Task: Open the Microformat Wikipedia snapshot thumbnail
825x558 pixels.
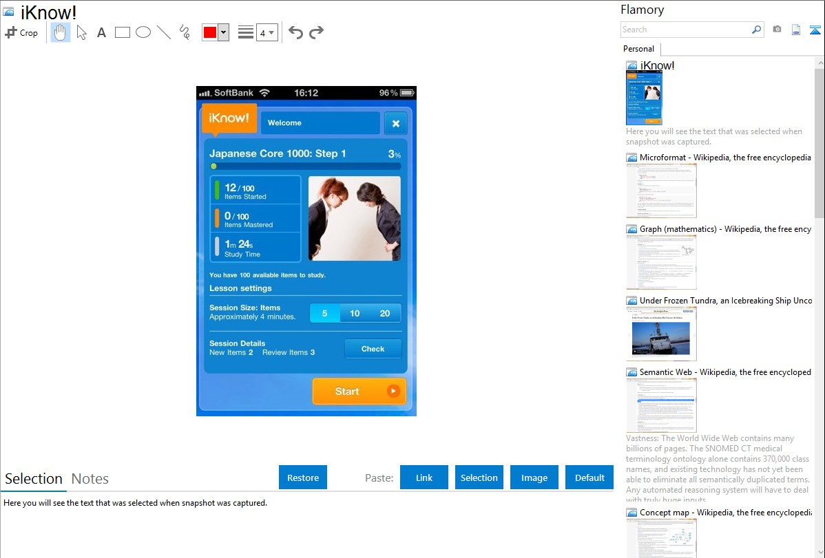Action: tap(661, 191)
